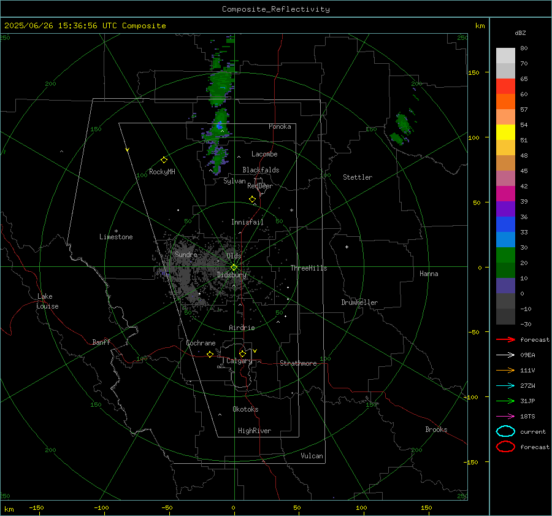Screen dimensions: 552x516
Task: Click the Banff label
Action: point(101,342)
